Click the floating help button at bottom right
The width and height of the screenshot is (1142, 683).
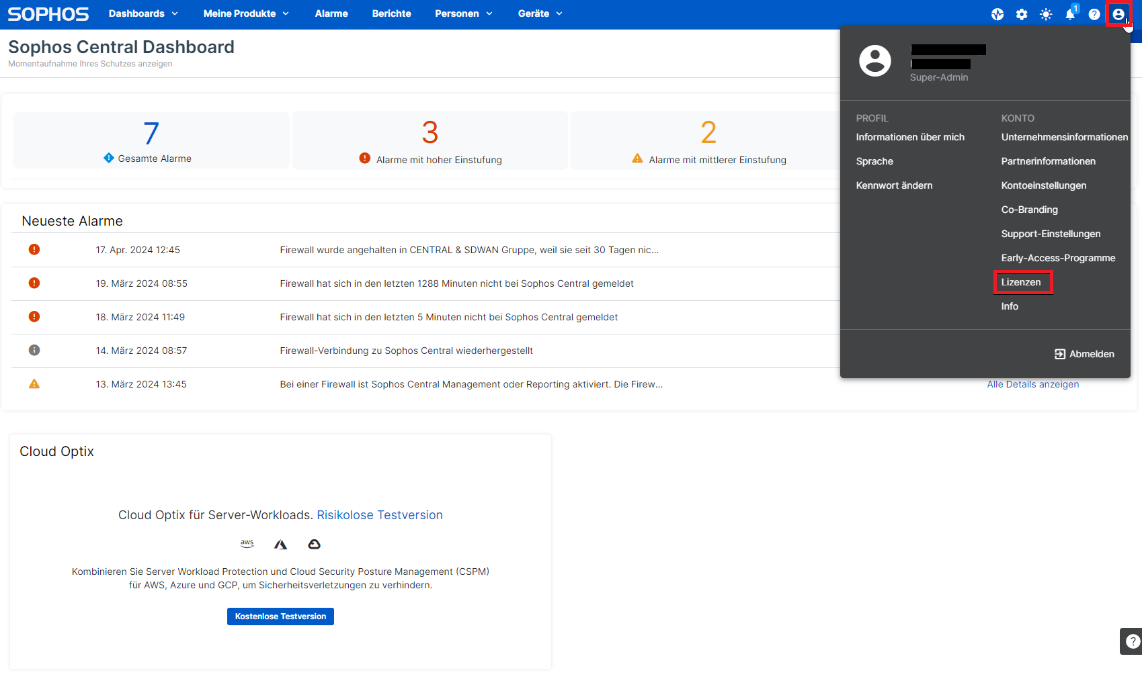tap(1132, 641)
